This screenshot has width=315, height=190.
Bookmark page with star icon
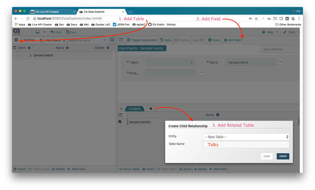(x=256, y=19)
